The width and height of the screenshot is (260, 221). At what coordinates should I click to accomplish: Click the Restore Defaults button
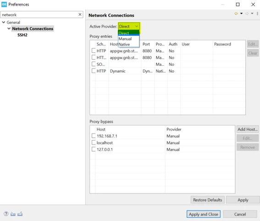coord(208,200)
